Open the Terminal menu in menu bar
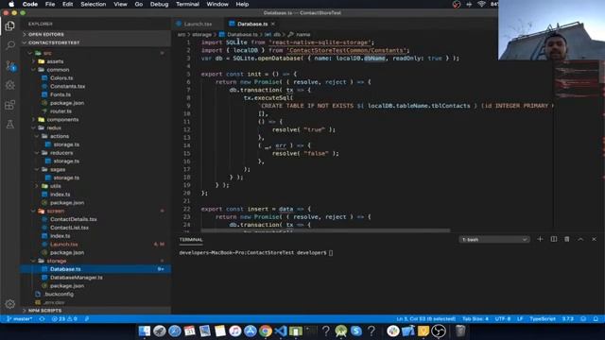Viewport: 605px width, 340px height. click(187, 4)
